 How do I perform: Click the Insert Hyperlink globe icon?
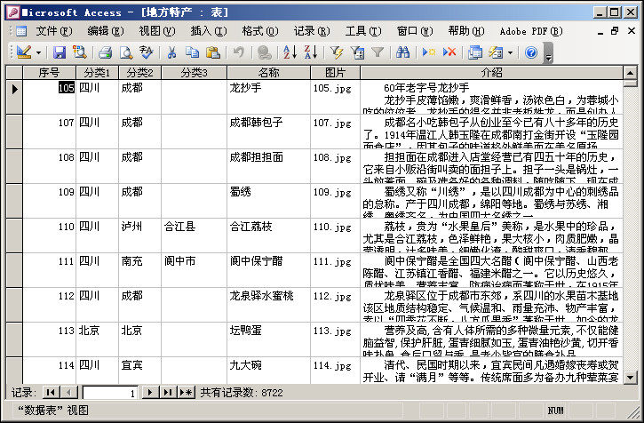tap(264, 52)
